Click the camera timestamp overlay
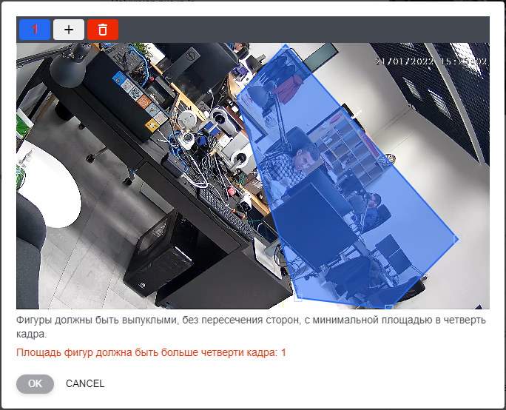Viewport: 506px width, 410px height. pyautogui.click(x=431, y=62)
